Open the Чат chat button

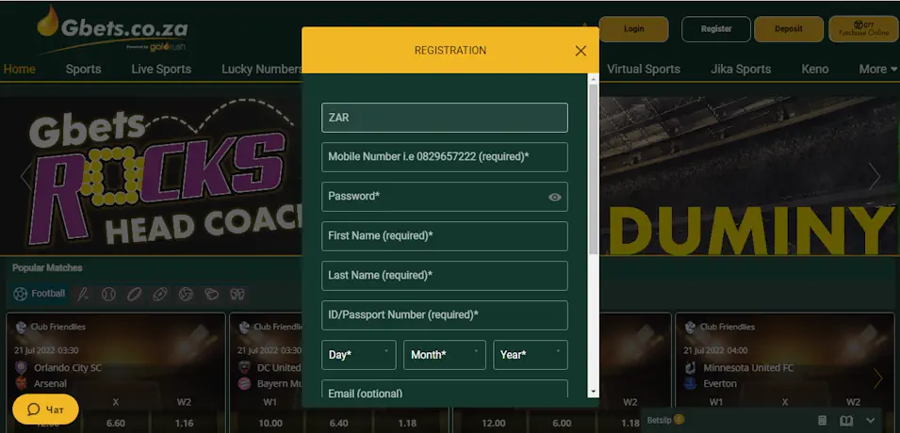(45, 409)
